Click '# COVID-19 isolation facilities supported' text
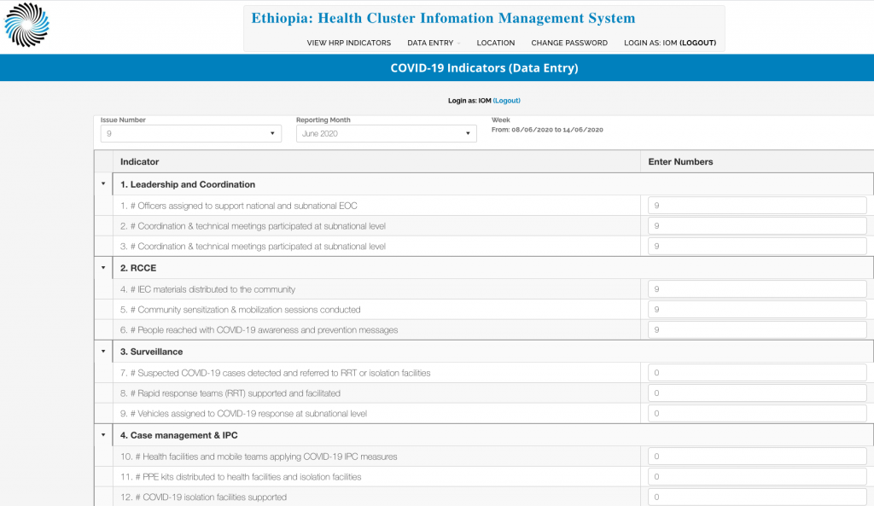 pyautogui.click(x=203, y=497)
